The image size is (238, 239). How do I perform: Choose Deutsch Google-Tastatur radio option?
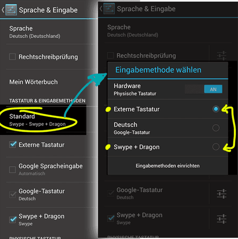(216, 128)
